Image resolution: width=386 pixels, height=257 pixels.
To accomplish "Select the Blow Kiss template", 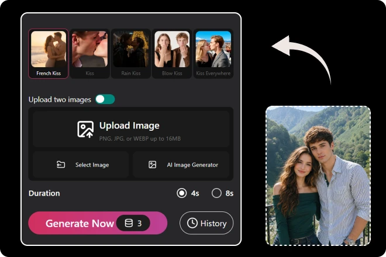I will coord(172,54).
